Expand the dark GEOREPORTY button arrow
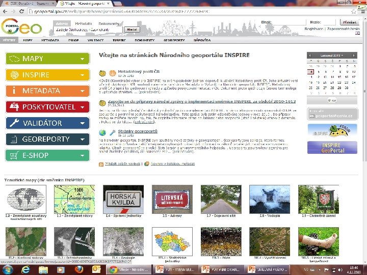The width and height of the screenshot is (367, 275). coord(83,140)
